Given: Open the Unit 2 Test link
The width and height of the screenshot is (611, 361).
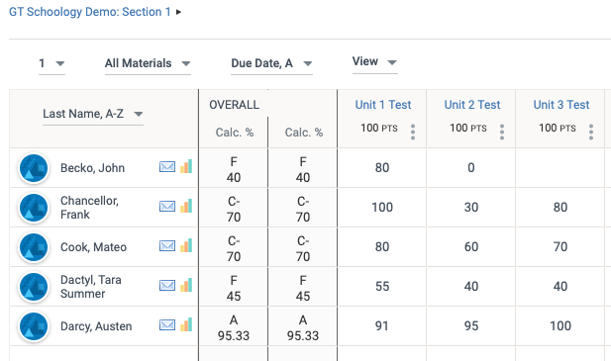Looking at the screenshot, I should pos(472,105).
